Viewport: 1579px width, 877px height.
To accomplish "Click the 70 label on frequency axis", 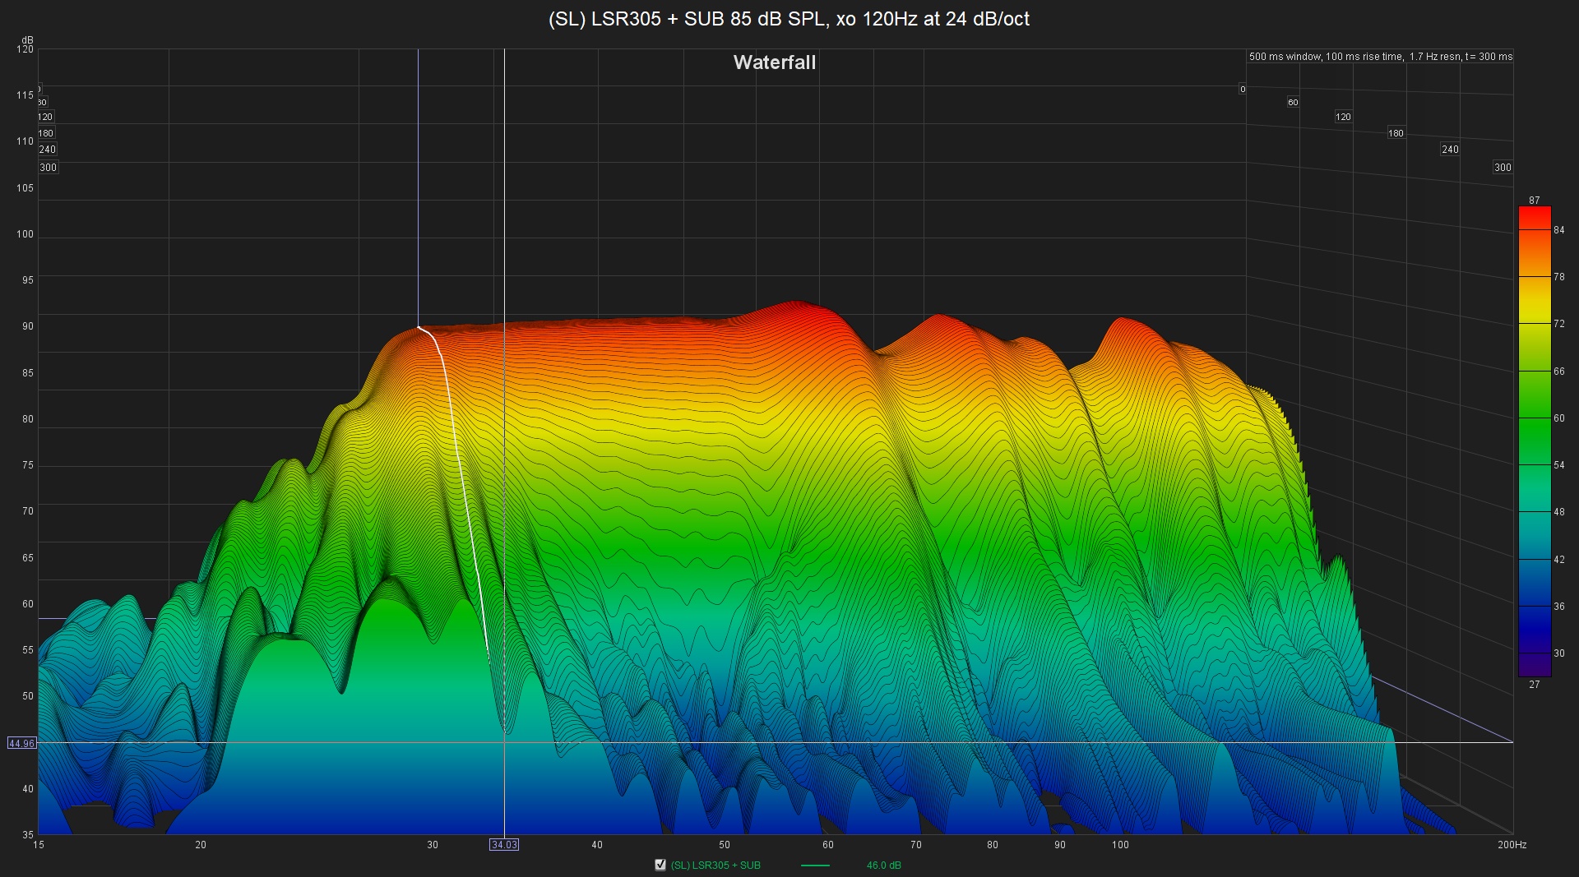I will (916, 845).
